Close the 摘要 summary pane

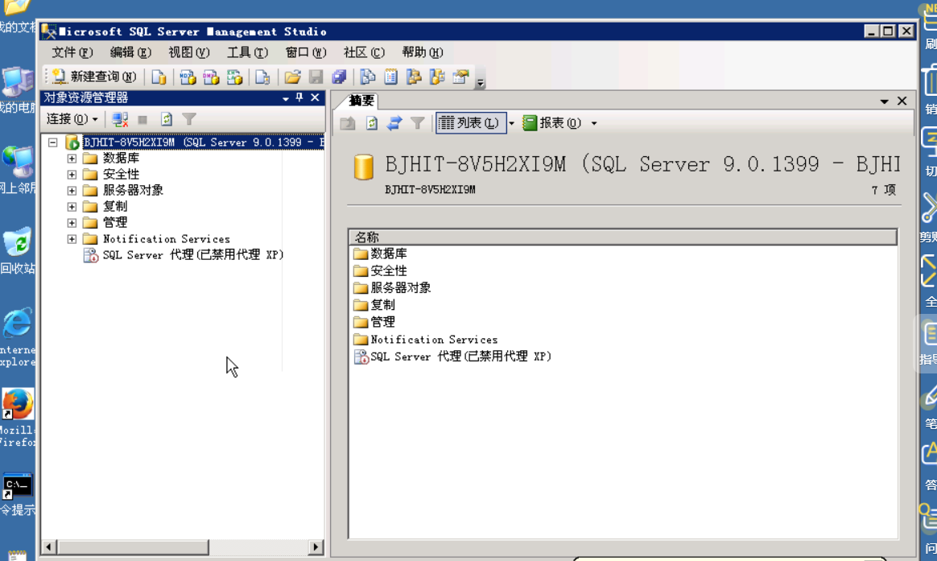pyautogui.click(x=902, y=101)
